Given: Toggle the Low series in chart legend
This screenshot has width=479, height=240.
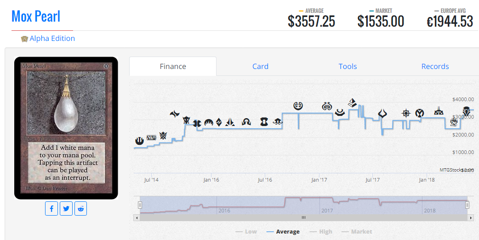Looking at the screenshot, I should tap(246, 232).
